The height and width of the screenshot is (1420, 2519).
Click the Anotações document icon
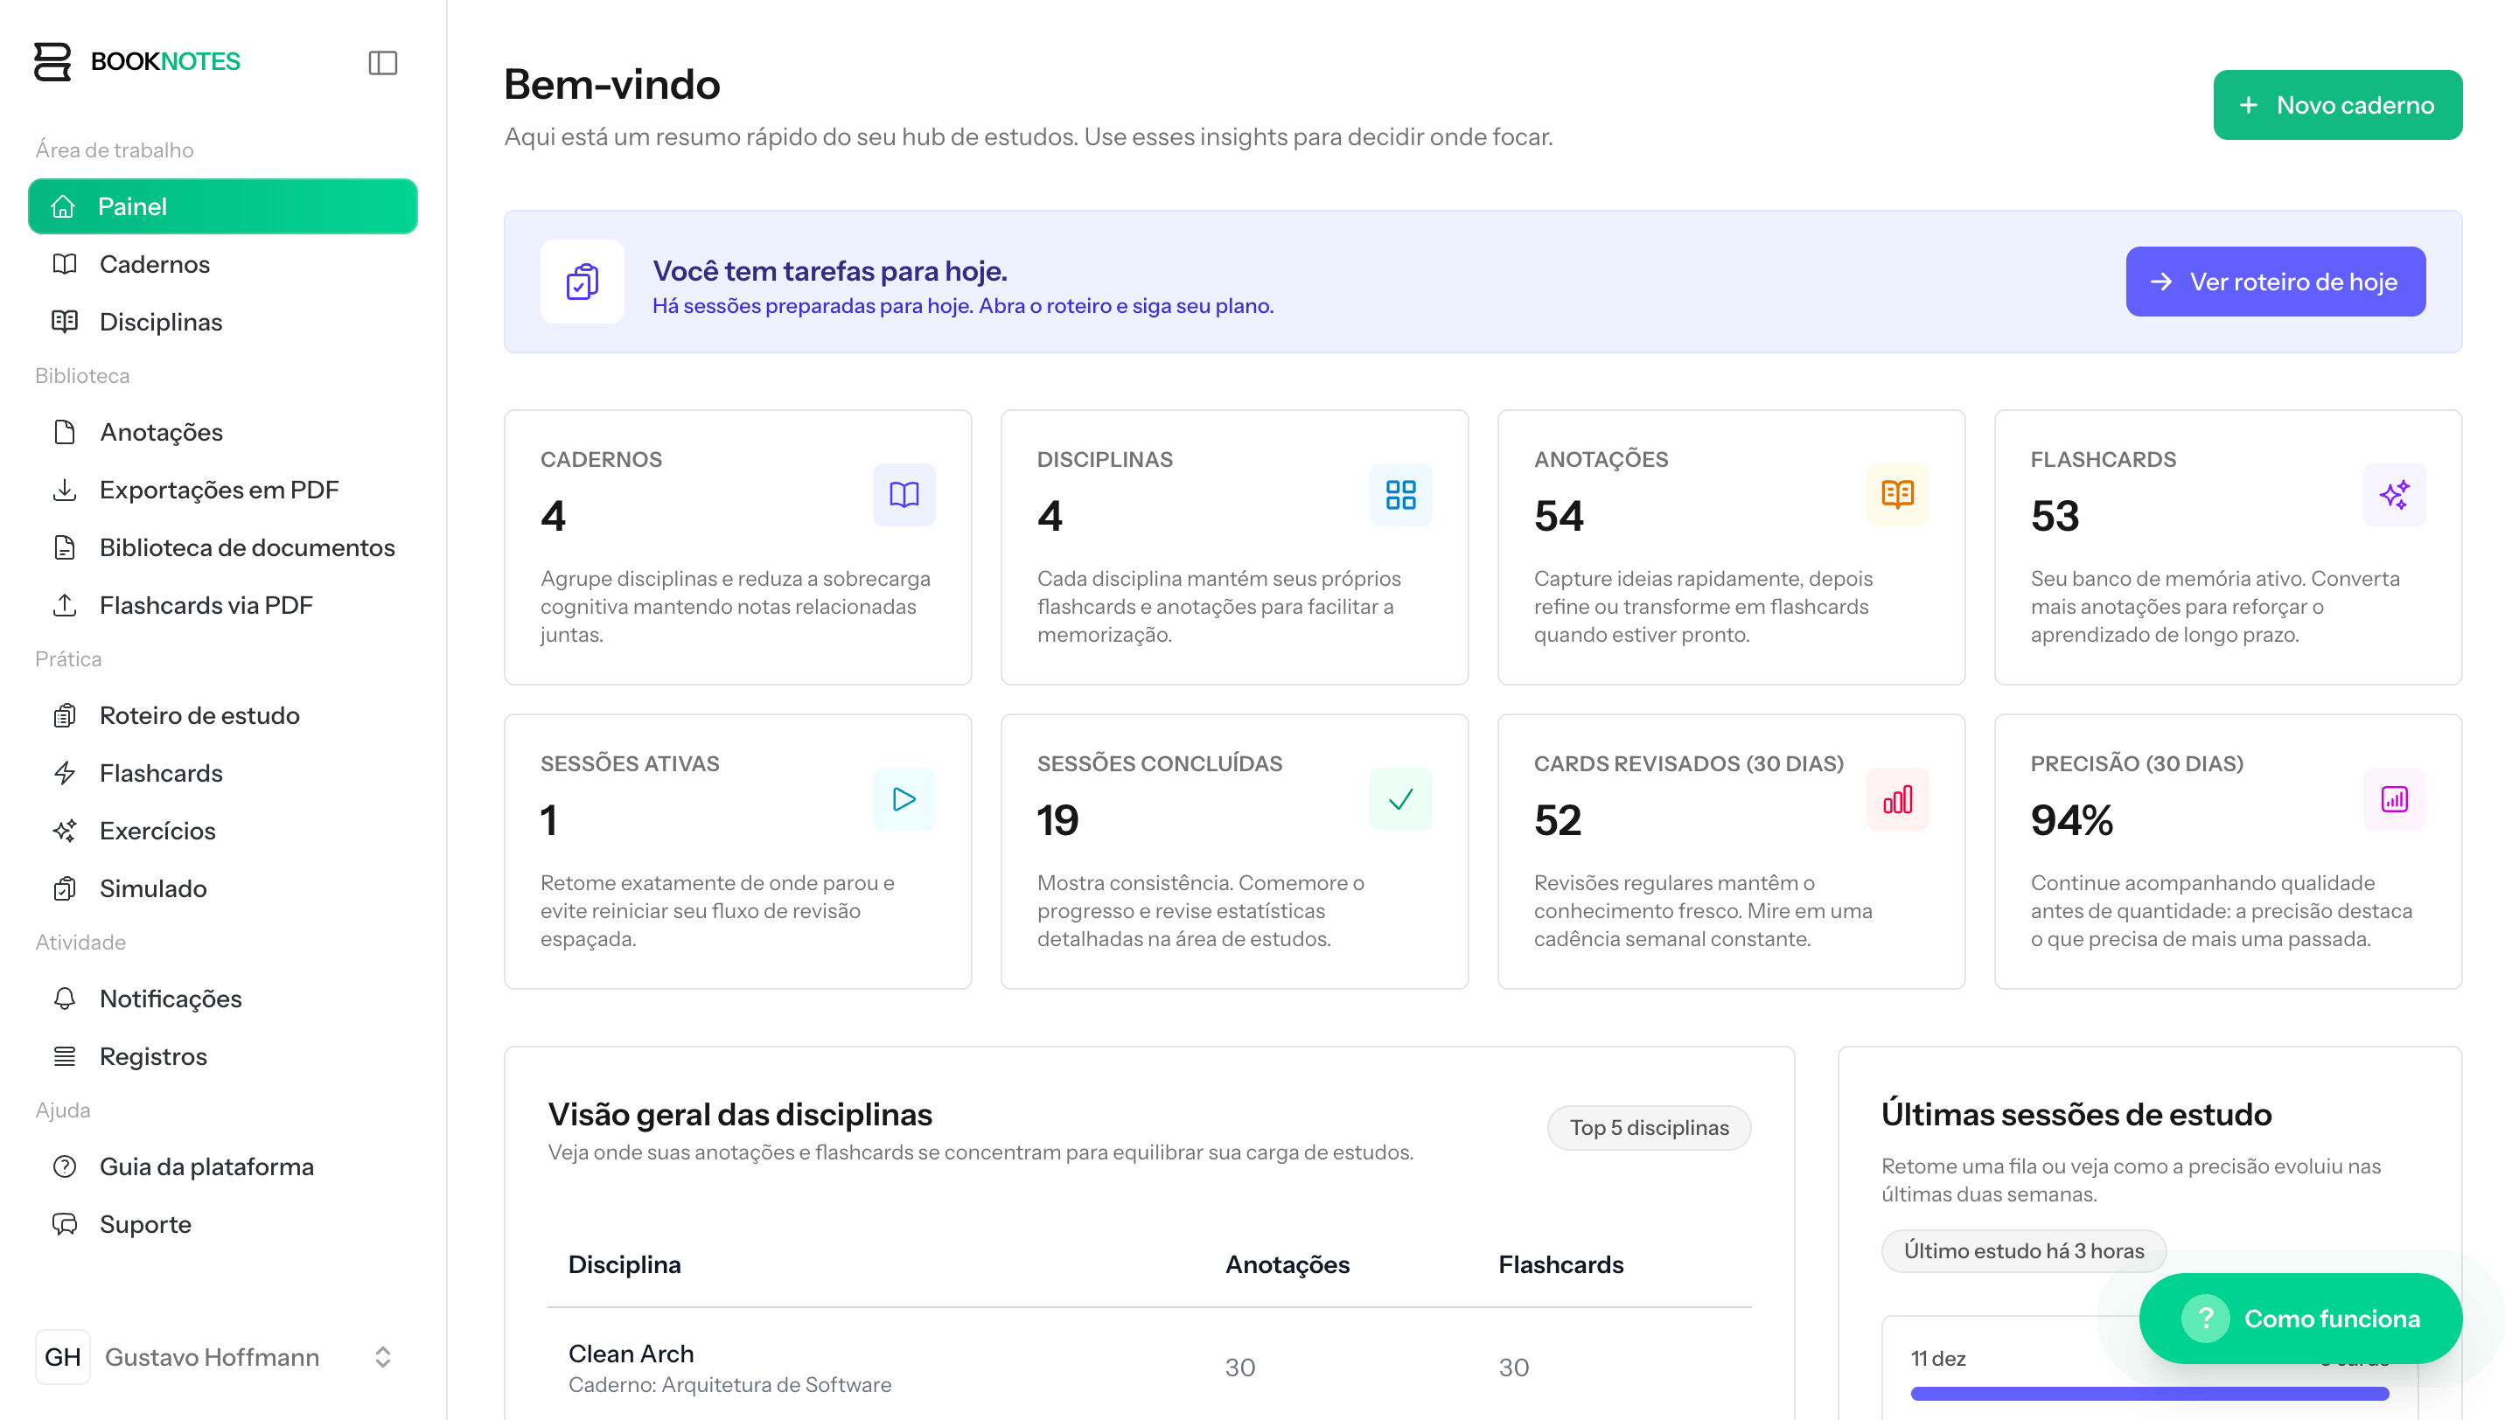coord(65,432)
